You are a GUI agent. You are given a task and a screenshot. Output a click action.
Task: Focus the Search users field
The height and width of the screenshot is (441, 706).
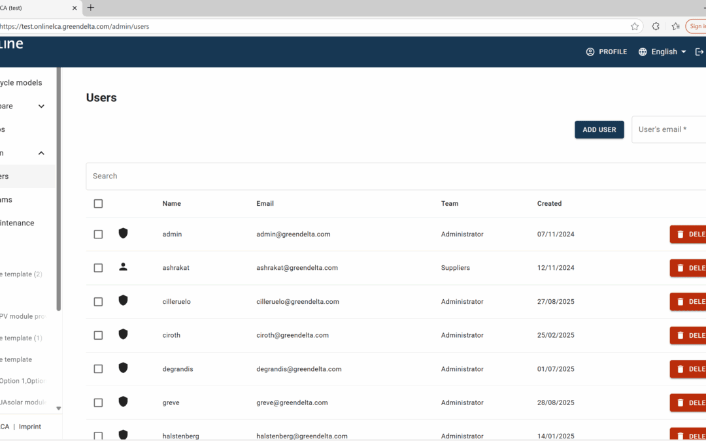tap(392, 176)
